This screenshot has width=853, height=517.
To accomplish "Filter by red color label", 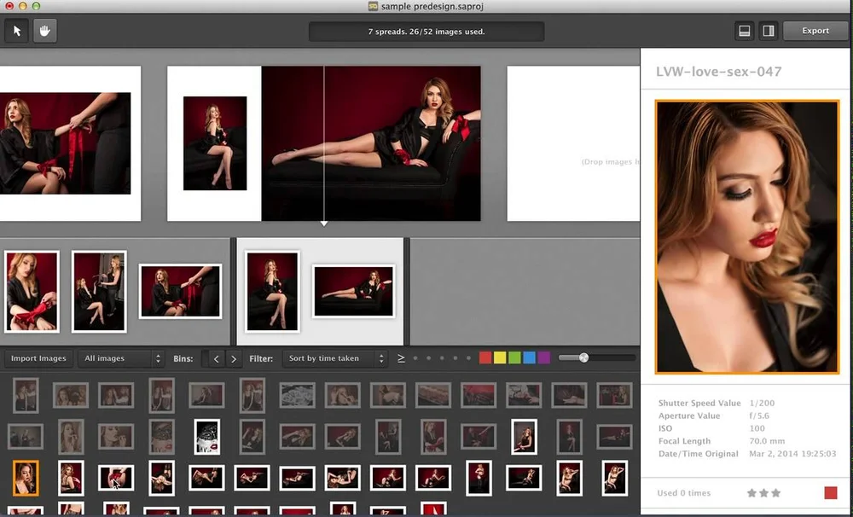I will (x=485, y=358).
